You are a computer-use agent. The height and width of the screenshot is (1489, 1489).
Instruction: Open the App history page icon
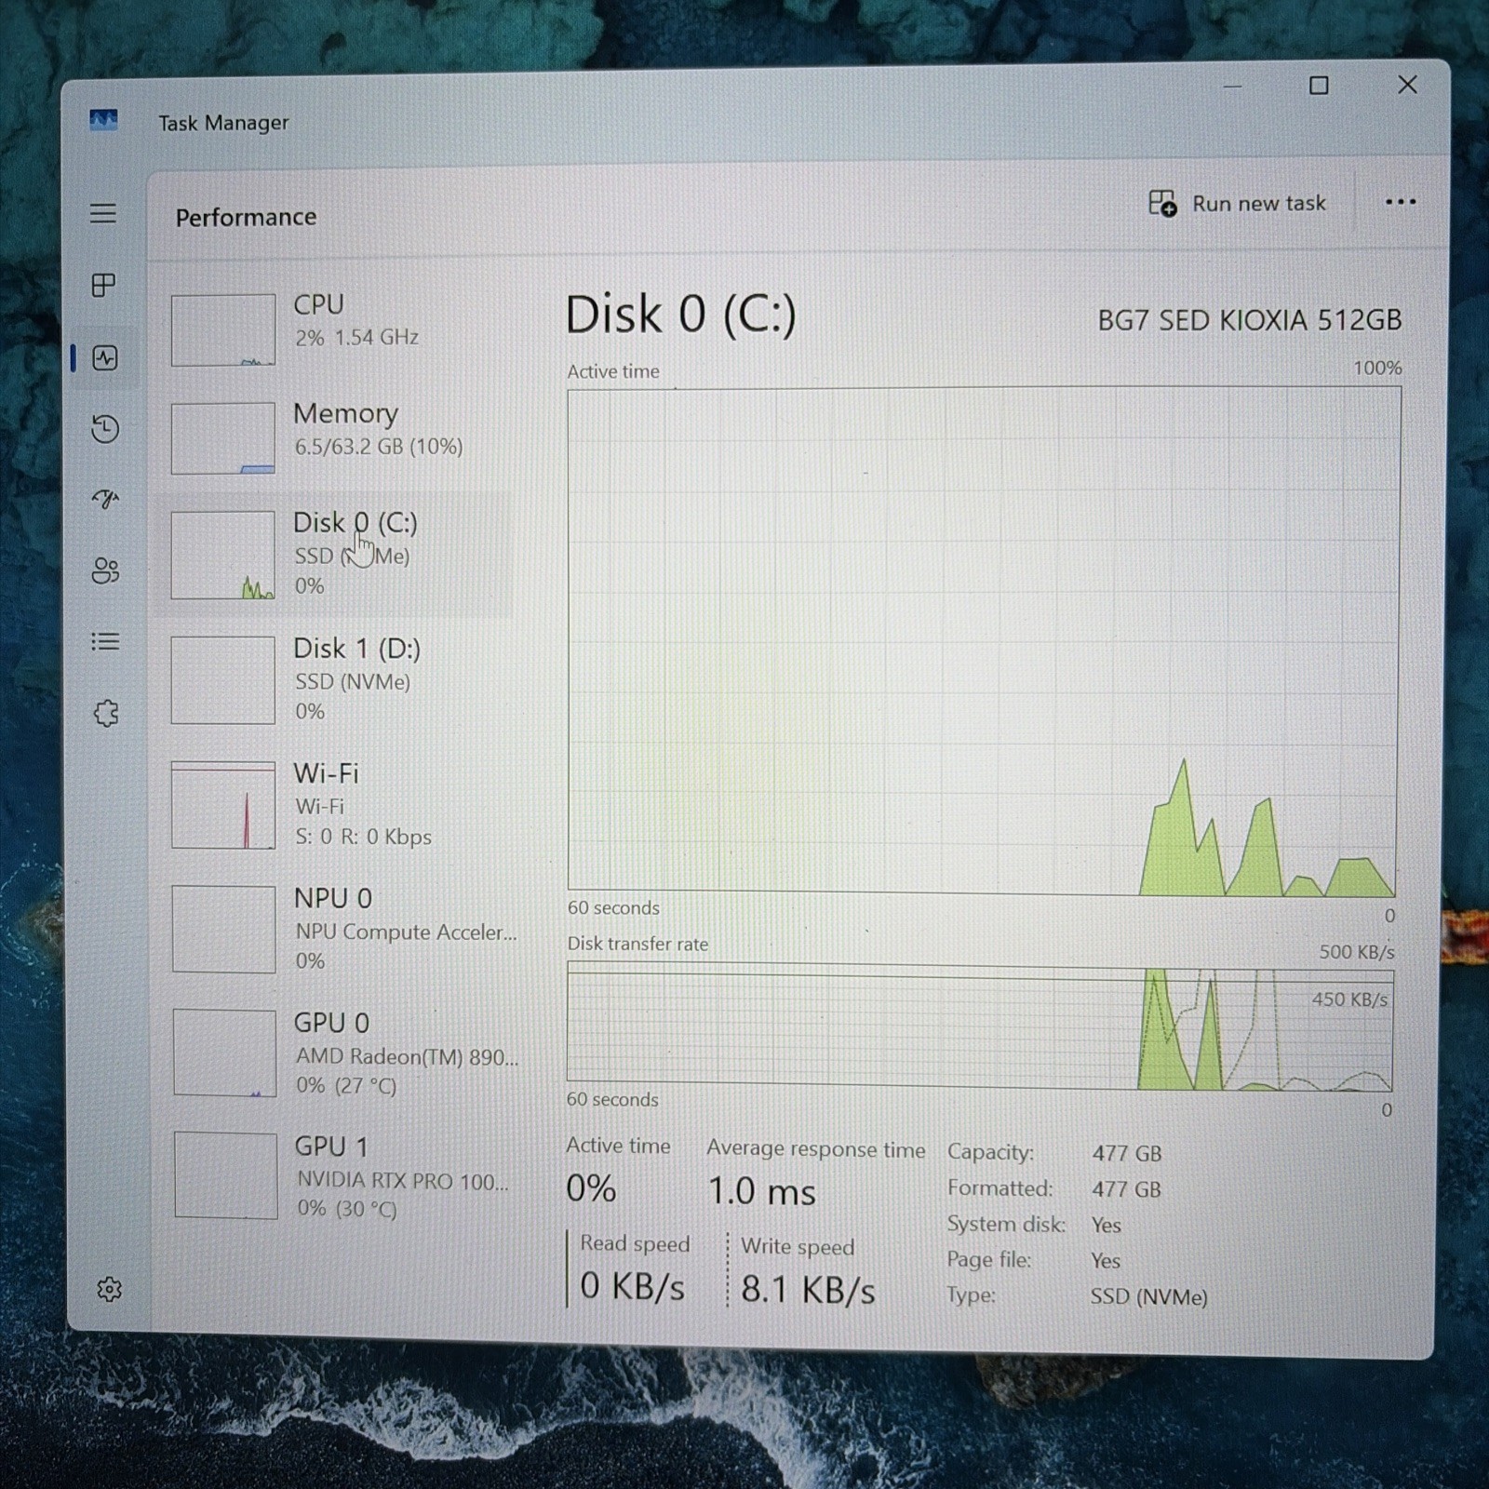[x=105, y=429]
